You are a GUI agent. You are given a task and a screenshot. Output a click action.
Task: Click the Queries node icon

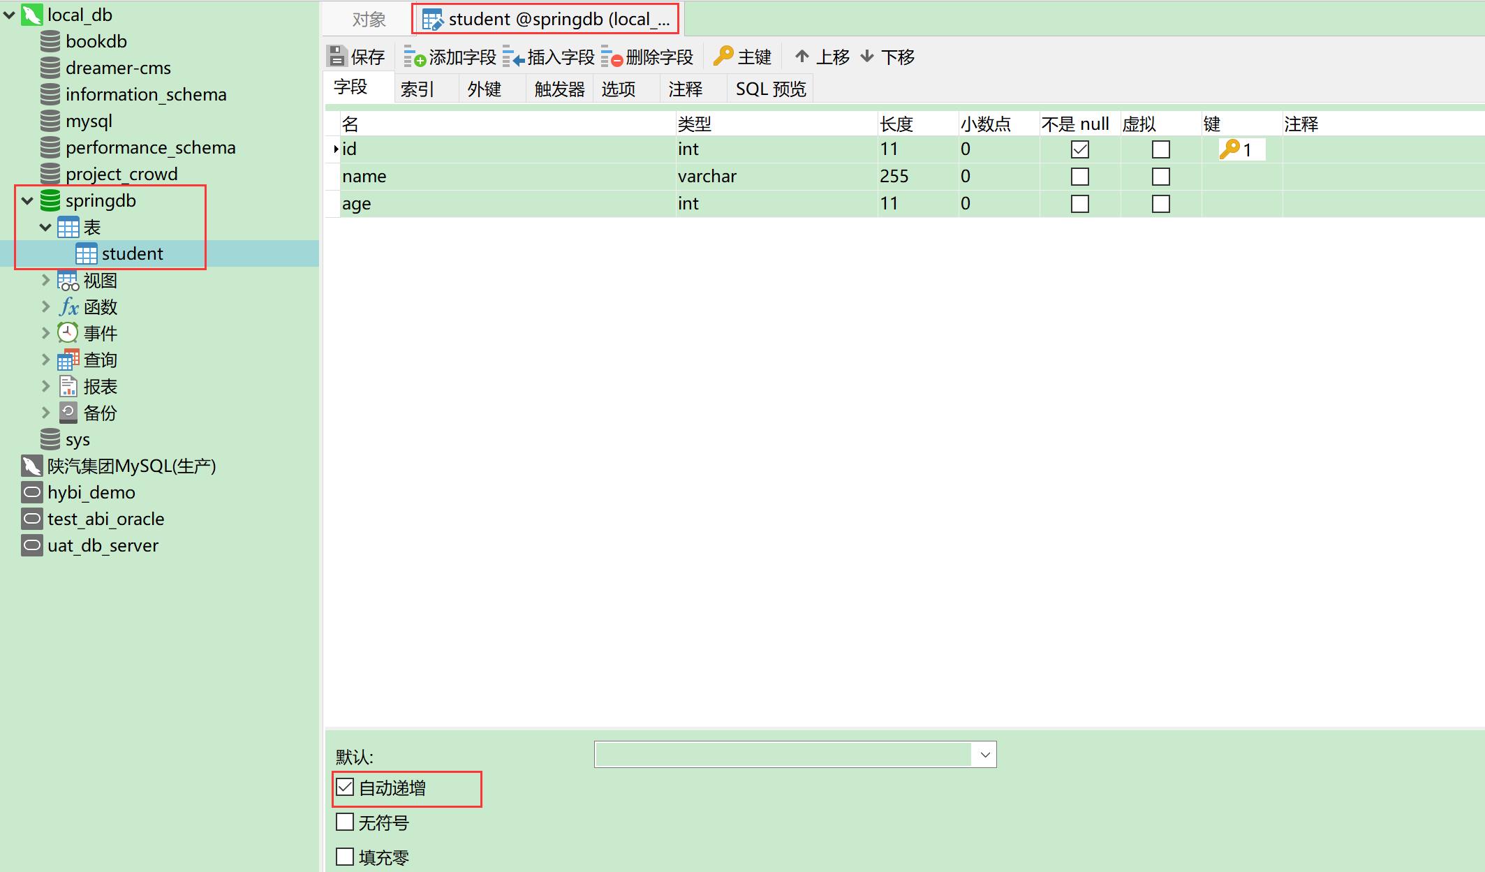(x=68, y=360)
